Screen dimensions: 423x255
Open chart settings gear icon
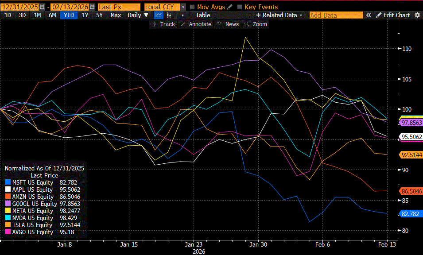(x=417, y=15)
